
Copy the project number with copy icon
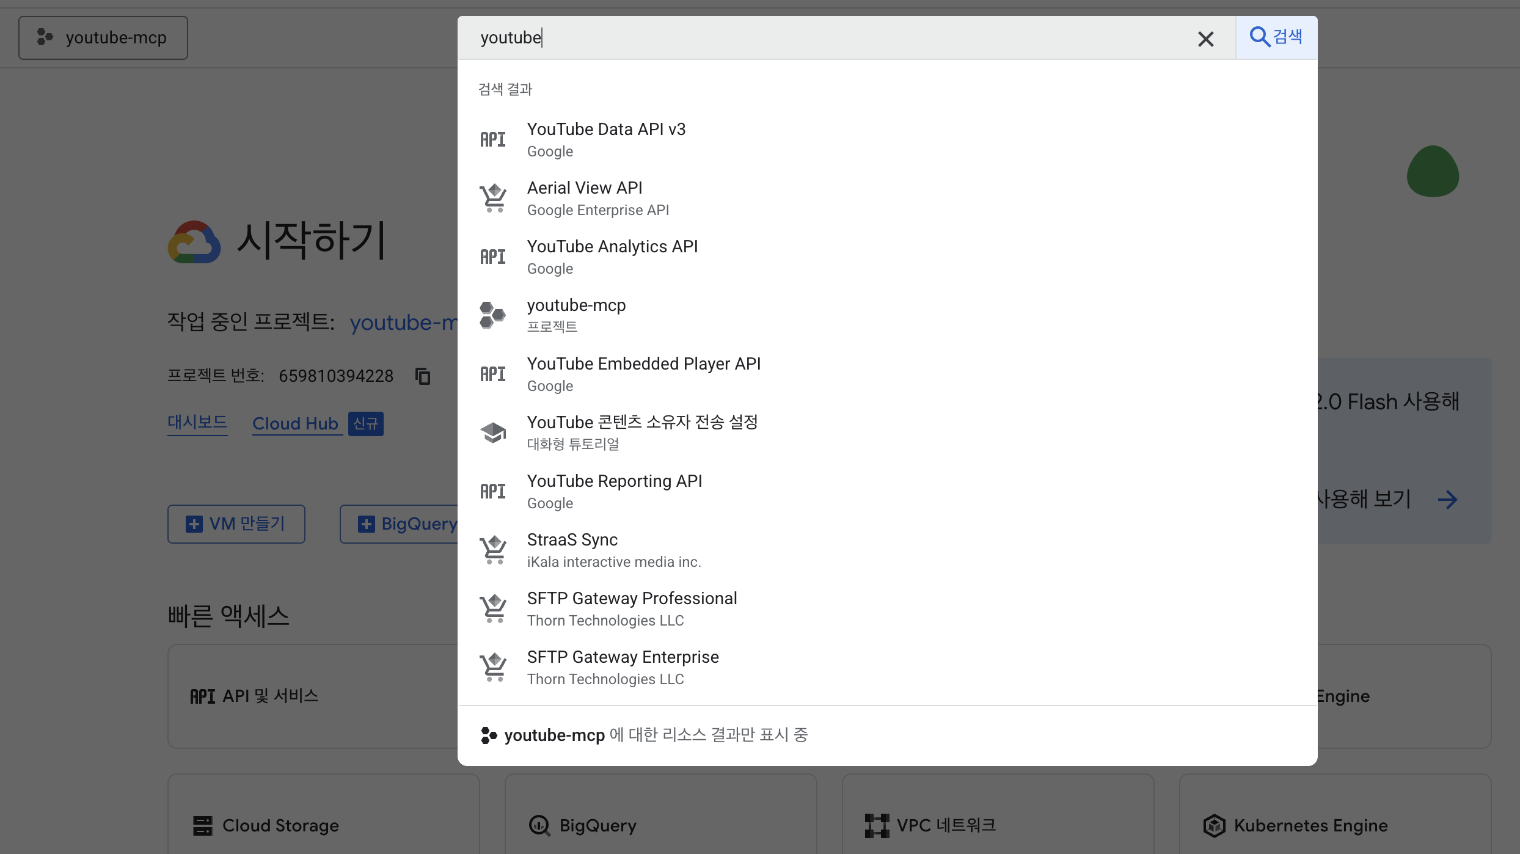pos(423,376)
